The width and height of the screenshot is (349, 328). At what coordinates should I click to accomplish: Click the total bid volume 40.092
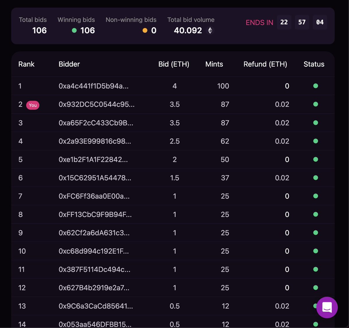[188, 31]
